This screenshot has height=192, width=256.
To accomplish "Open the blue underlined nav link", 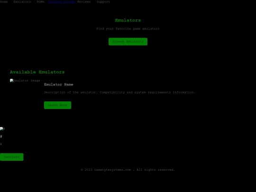I will 62,2.
